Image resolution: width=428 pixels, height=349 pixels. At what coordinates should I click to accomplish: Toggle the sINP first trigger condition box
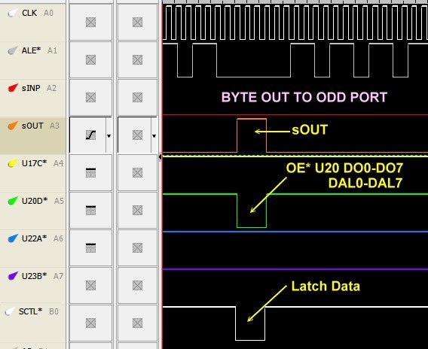[x=90, y=97]
